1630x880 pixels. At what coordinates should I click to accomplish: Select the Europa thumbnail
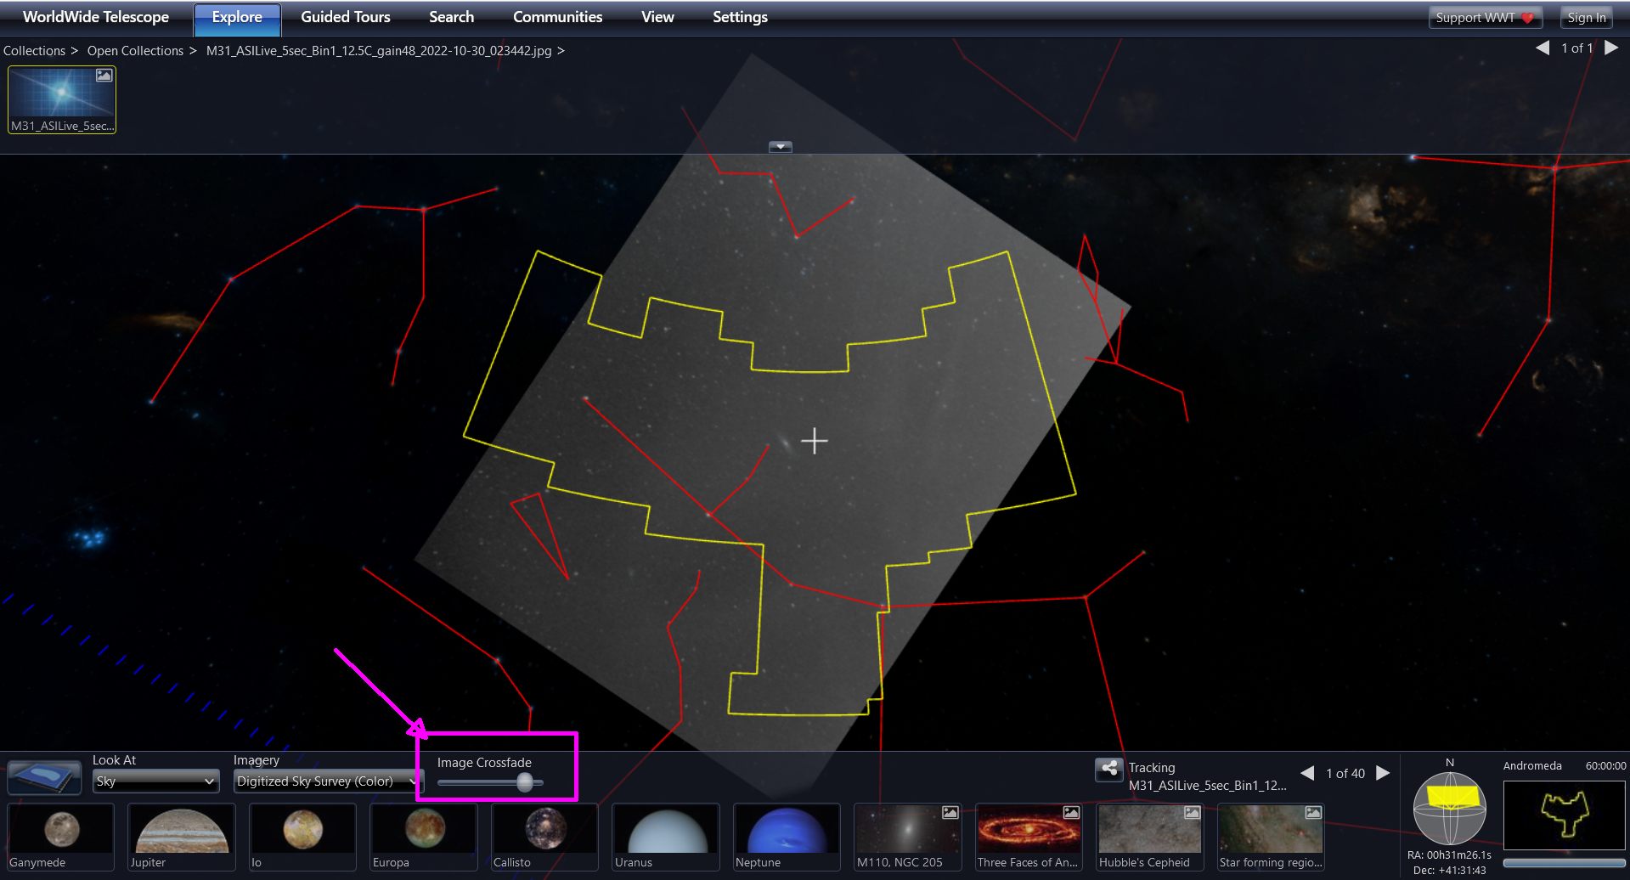[424, 837]
